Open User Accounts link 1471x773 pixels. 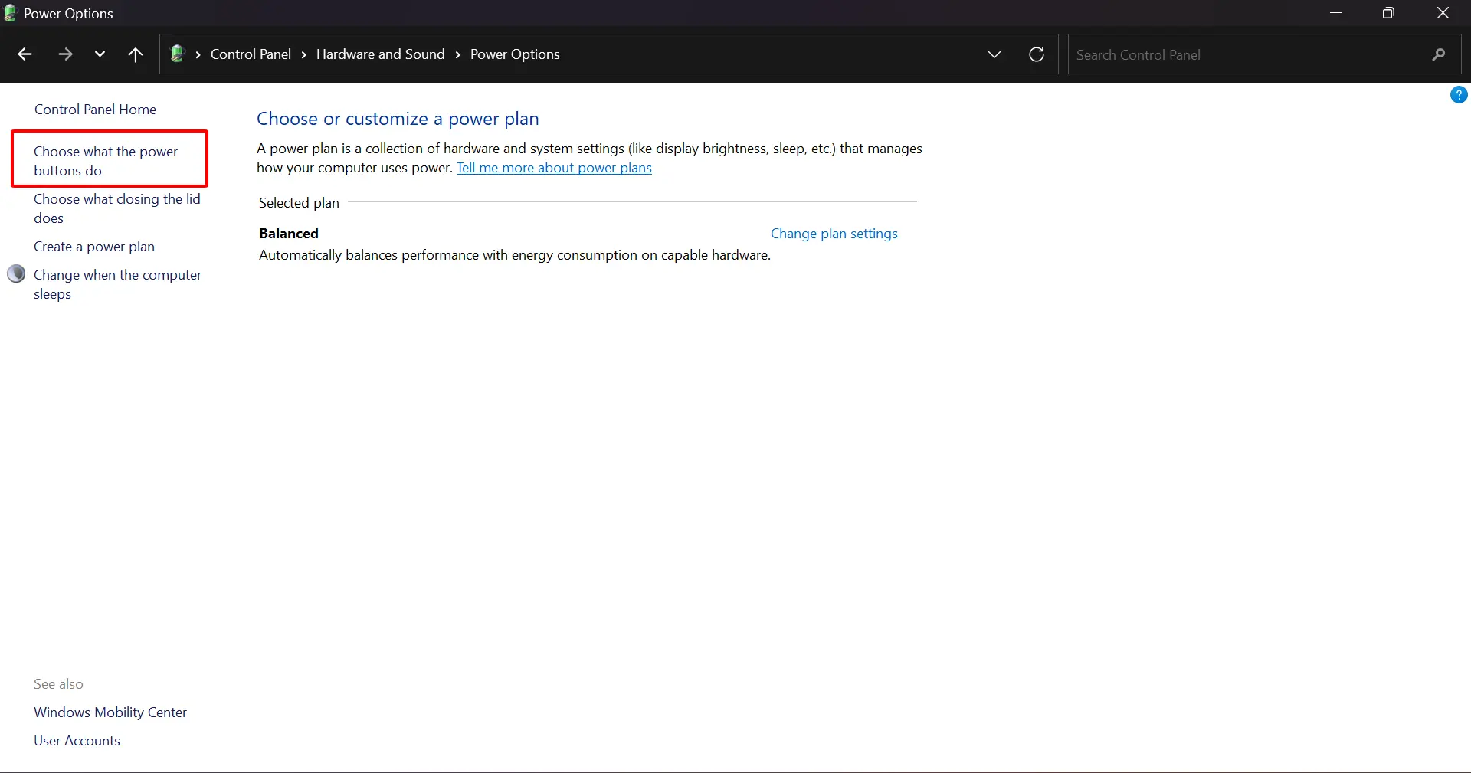tap(77, 741)
